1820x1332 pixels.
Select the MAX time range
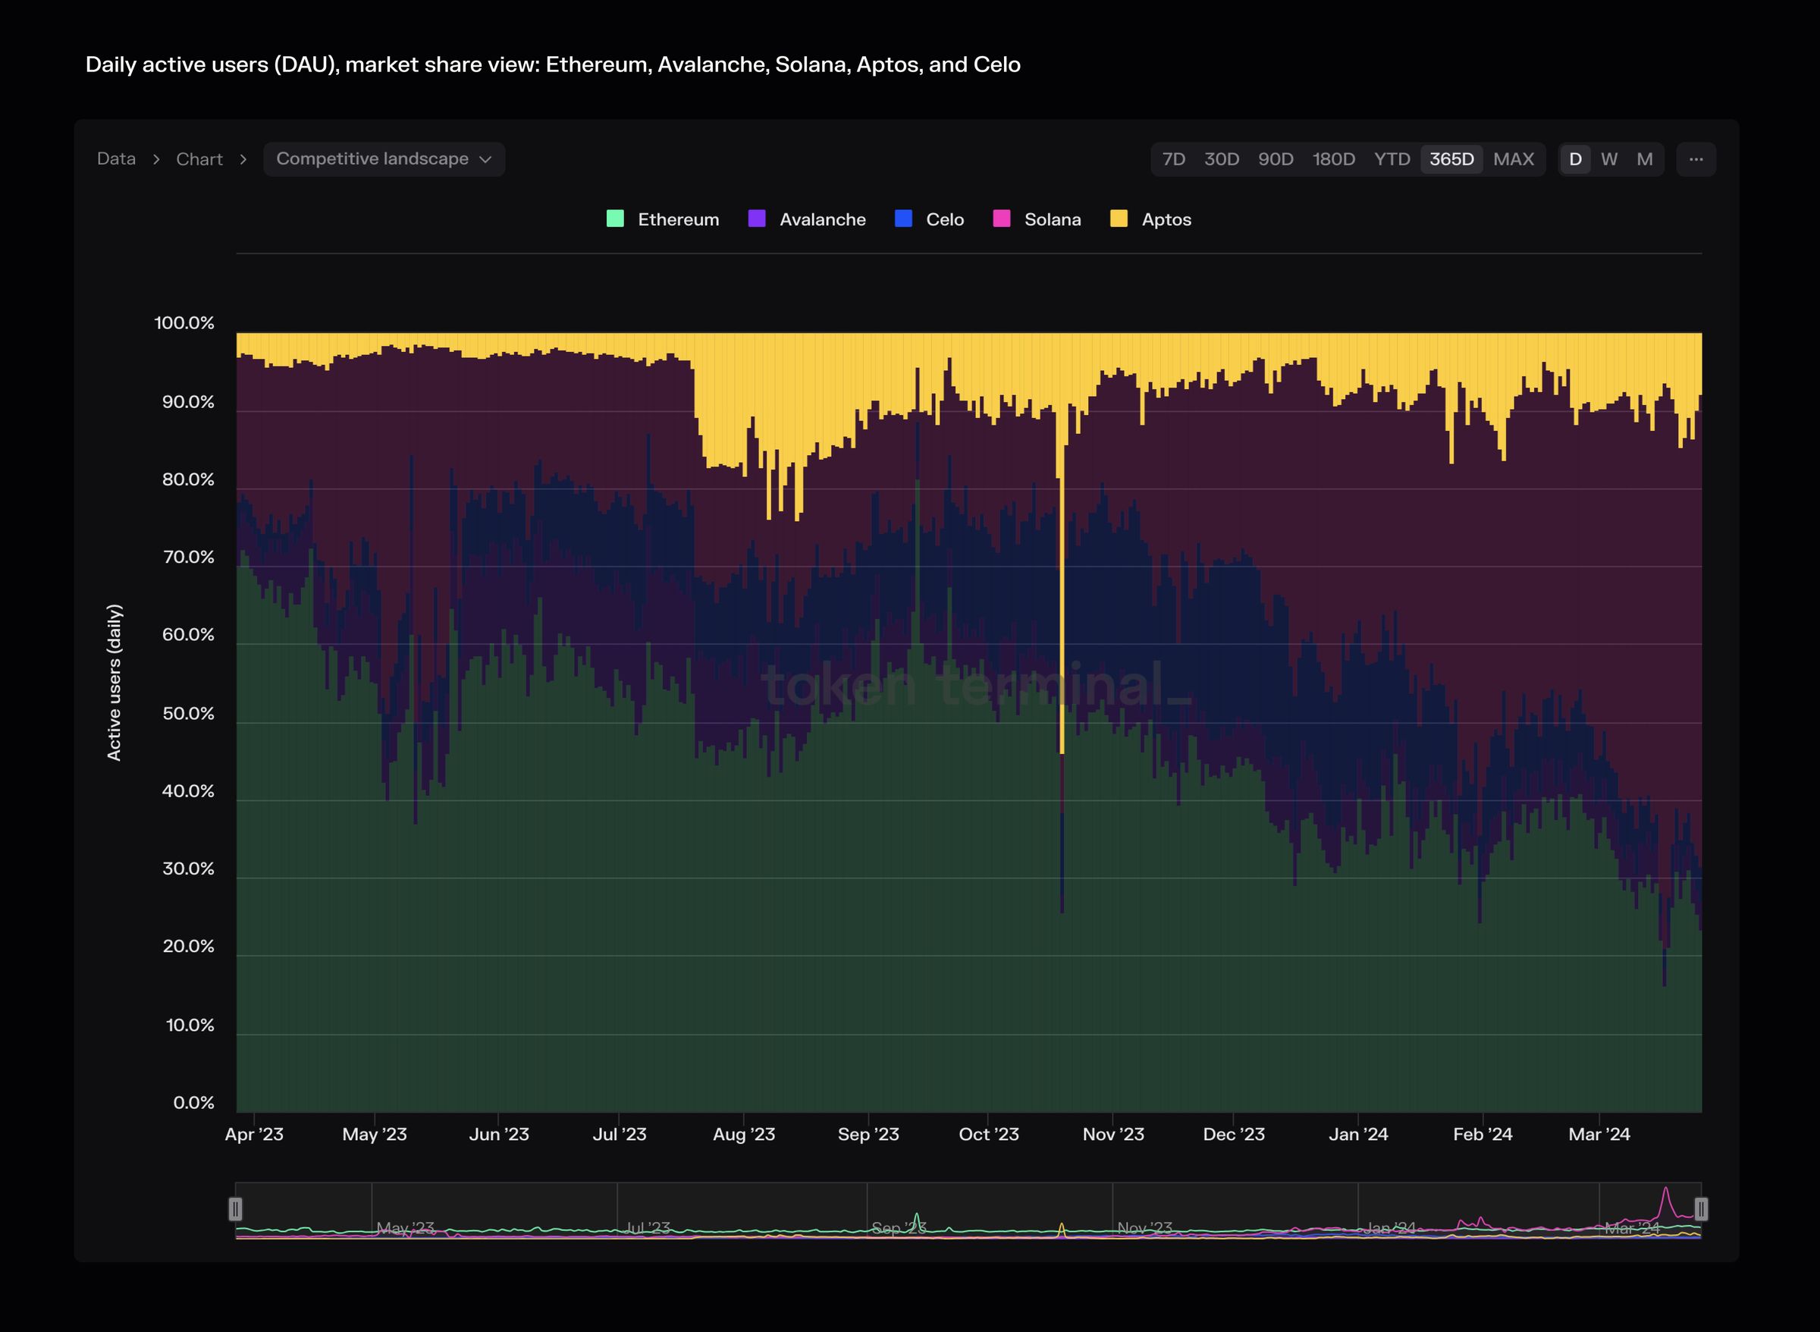point(1513,159)
